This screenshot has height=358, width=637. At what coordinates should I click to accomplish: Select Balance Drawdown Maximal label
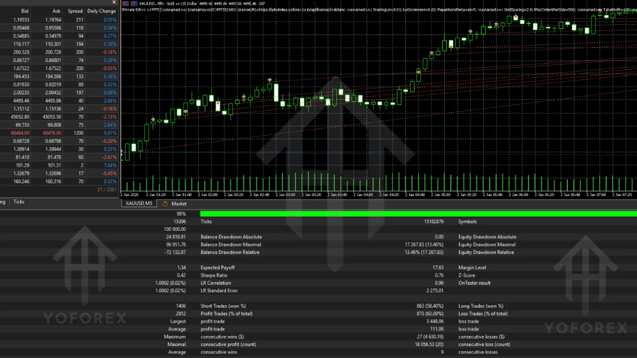[230, 245]
